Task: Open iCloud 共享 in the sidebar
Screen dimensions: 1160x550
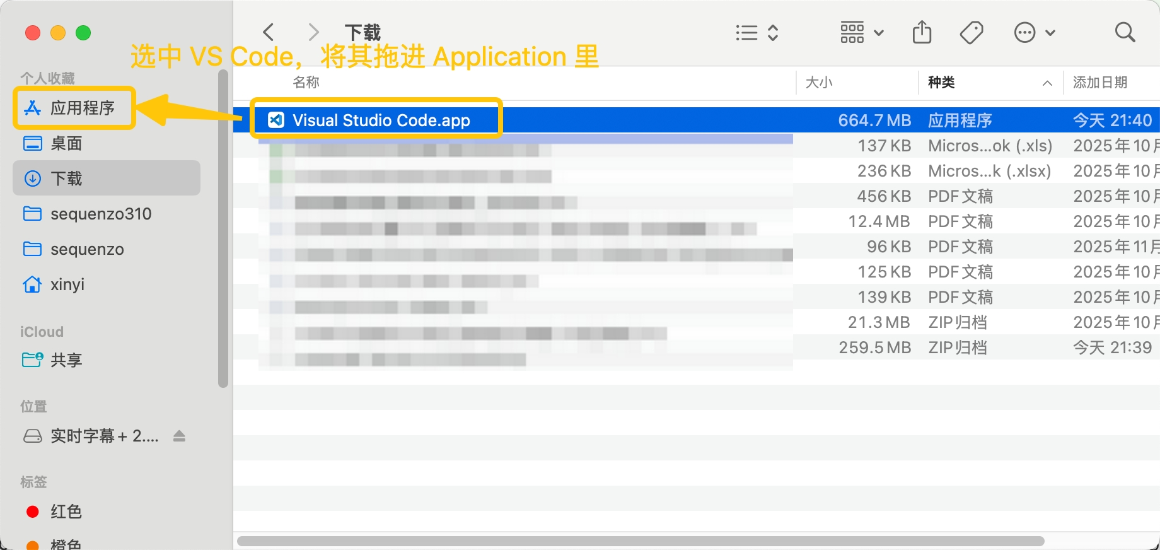Action: (107, 360)
